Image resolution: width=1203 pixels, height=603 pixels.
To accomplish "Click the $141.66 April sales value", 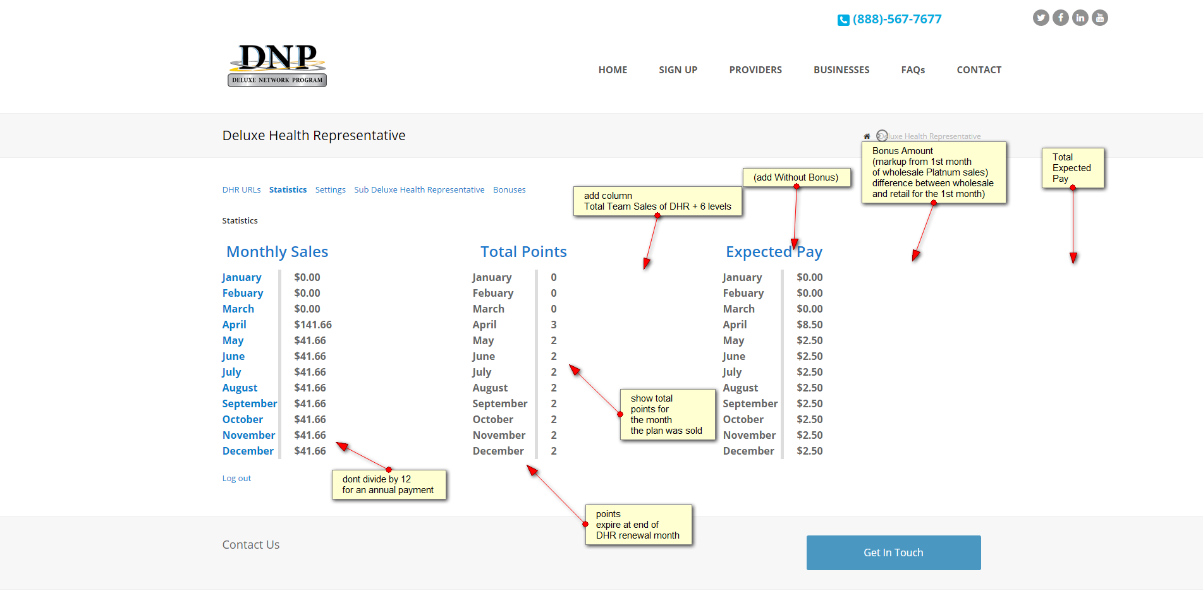I will (313, 325).
